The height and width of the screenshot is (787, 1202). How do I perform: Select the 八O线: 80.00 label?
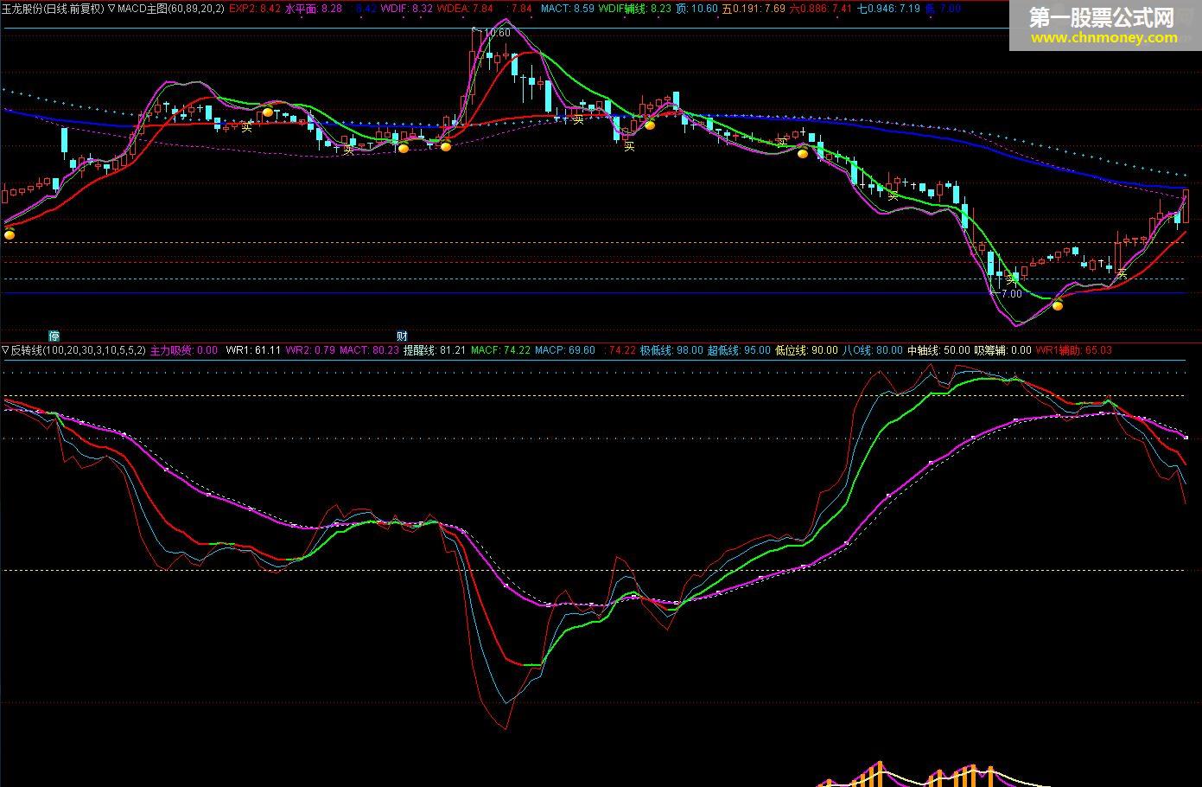tap(873, 350)
